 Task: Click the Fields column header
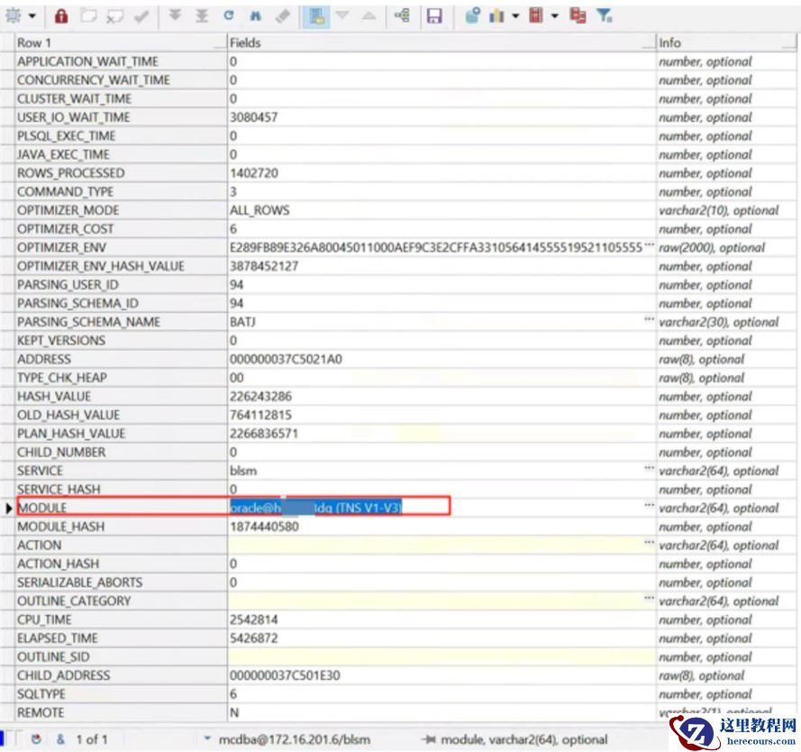440,42
